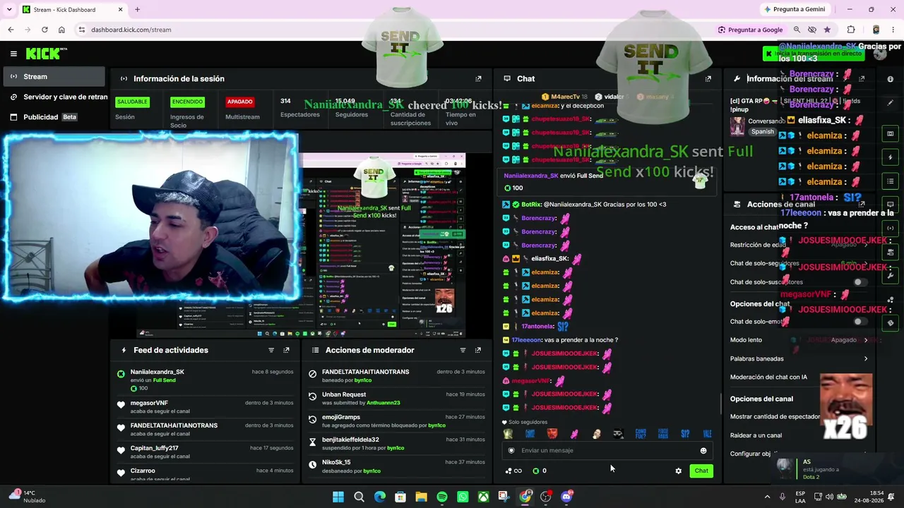Open the emoji picker in chat
Viewport: 904px width, 508px height.
[x=703, y=450]
